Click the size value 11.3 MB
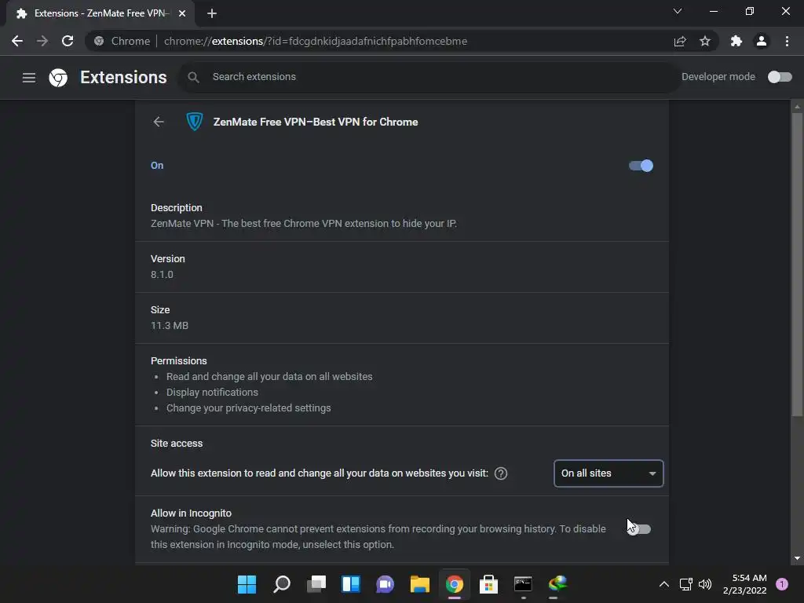The image size is (804, 603). 170,326
